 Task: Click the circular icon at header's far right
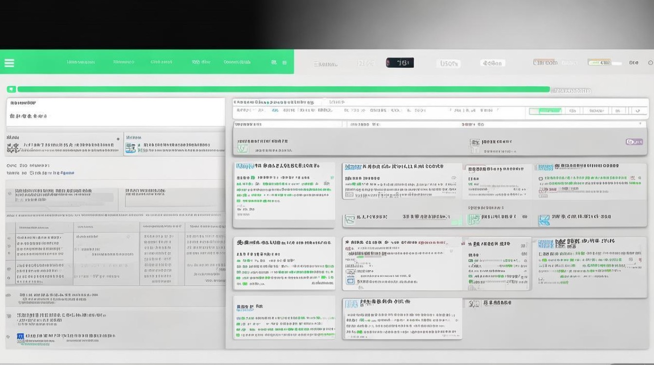(650, 63)
